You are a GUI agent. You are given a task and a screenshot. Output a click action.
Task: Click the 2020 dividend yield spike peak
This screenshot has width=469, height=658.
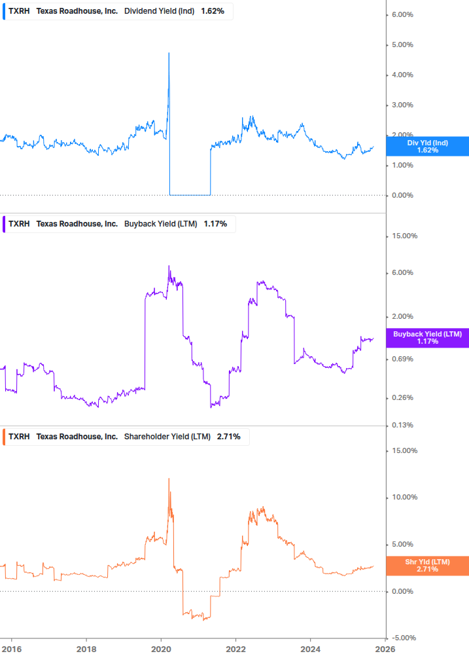(x=169, y=54)
